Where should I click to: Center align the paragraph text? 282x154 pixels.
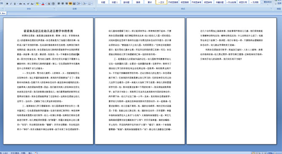(x=63, y=3)
